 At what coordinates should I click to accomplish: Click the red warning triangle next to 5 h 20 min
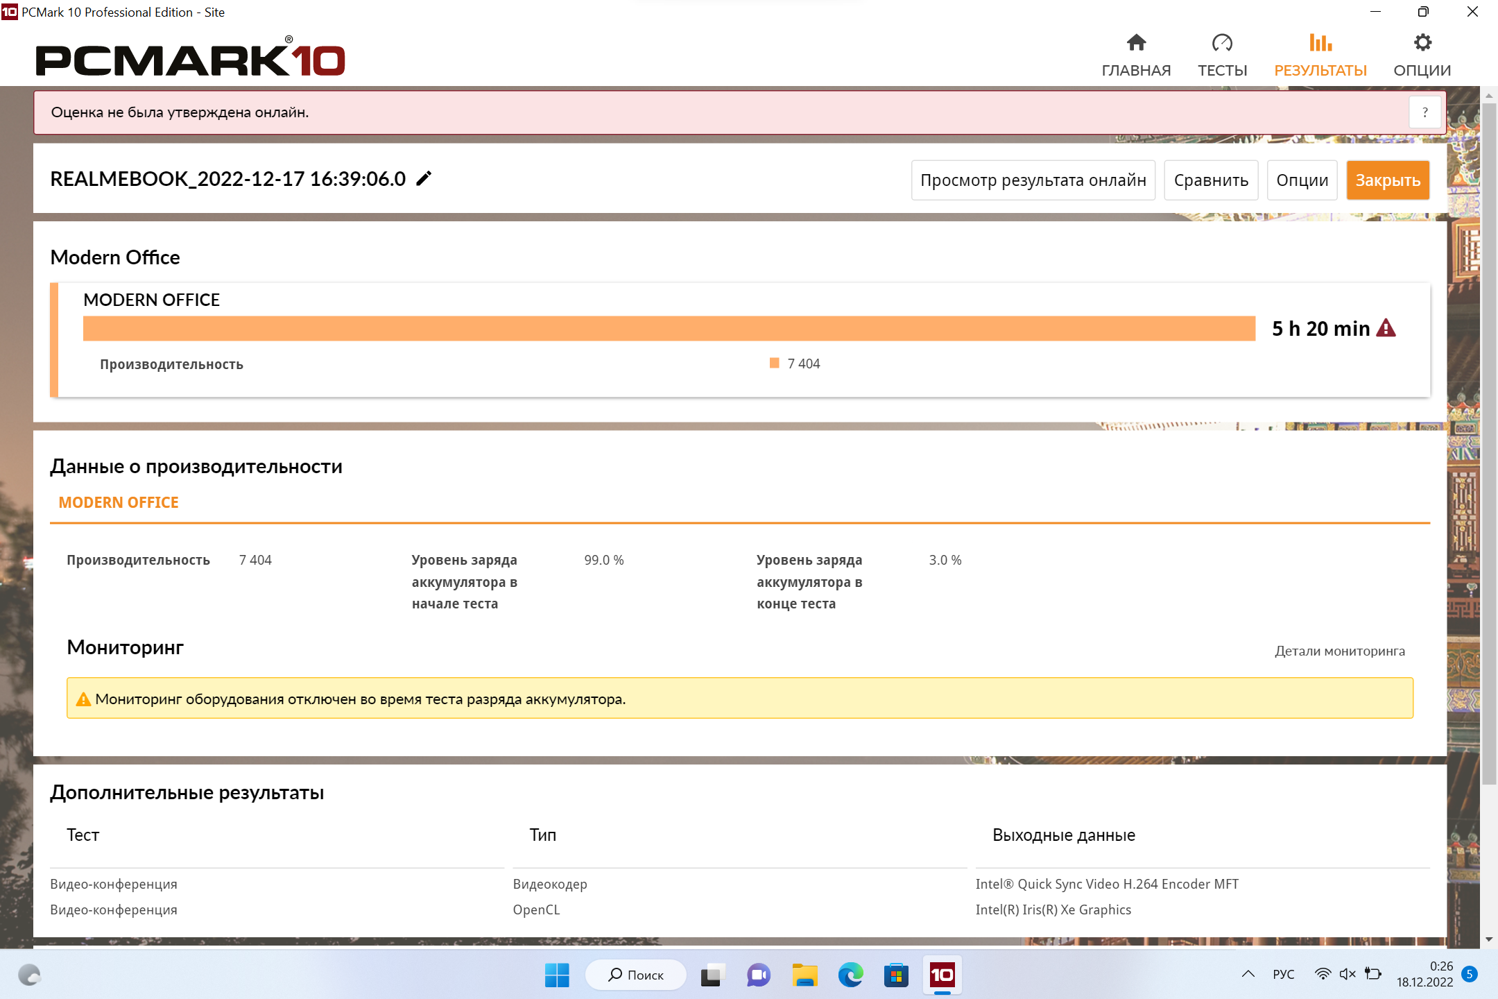pyautogui.click(x=1386, y=328)
